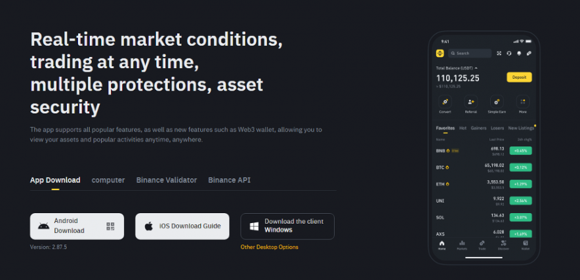Tap the Binance logo in phone header

(x=440, y=53)
